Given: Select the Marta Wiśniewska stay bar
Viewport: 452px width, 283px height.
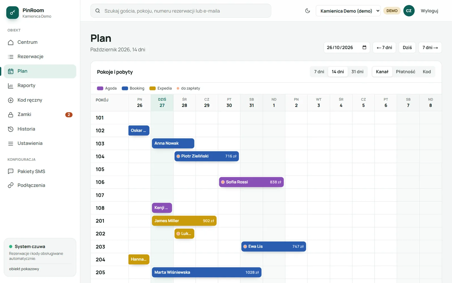Looking at the screenshot, I should pyautogui.click(x=207, y=272).
